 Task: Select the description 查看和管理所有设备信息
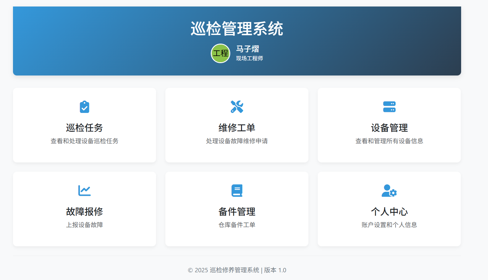tap(389, 141)
